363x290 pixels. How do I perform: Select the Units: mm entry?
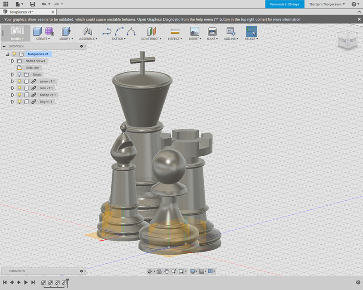click(x=32, y=68)
